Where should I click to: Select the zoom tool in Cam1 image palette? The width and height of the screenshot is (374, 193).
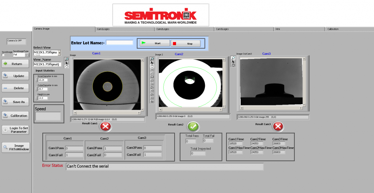(x=66, y=59)
